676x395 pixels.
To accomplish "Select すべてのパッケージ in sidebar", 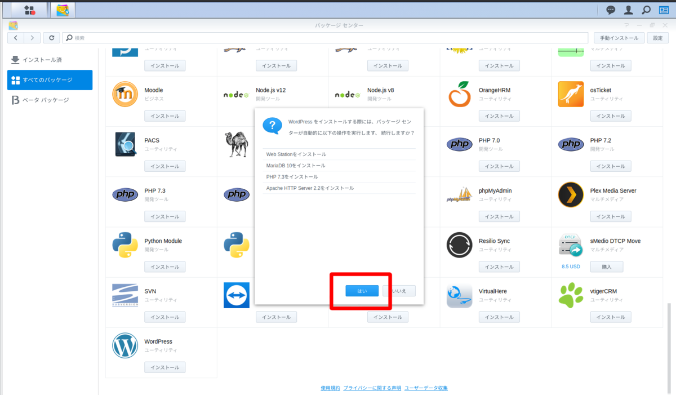I will click(x=50, y=80).
